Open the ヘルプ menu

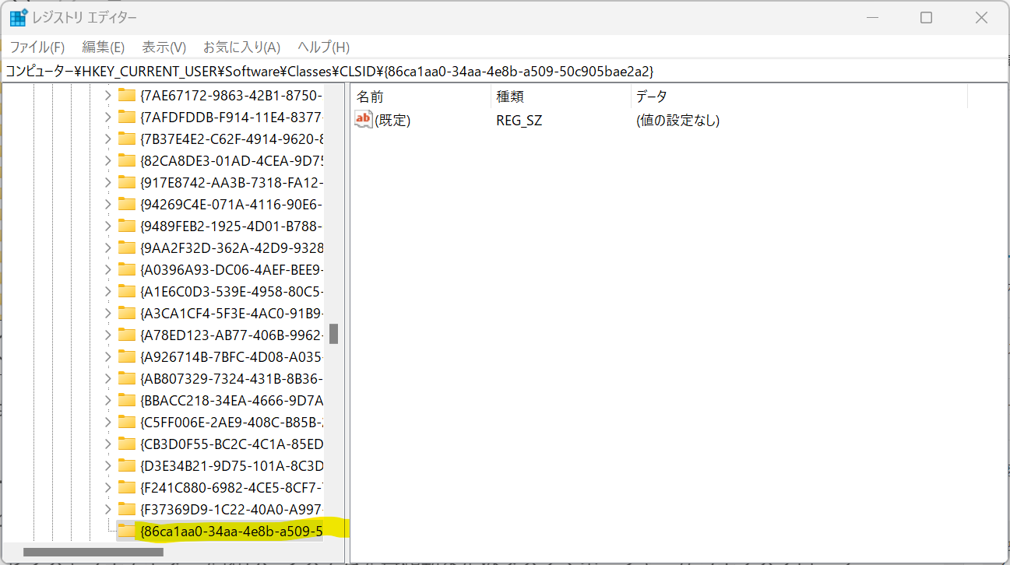click(x=322, y=47)
